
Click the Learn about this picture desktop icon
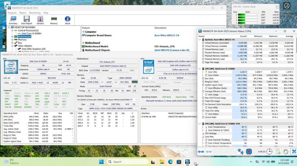tap(287, 9)
